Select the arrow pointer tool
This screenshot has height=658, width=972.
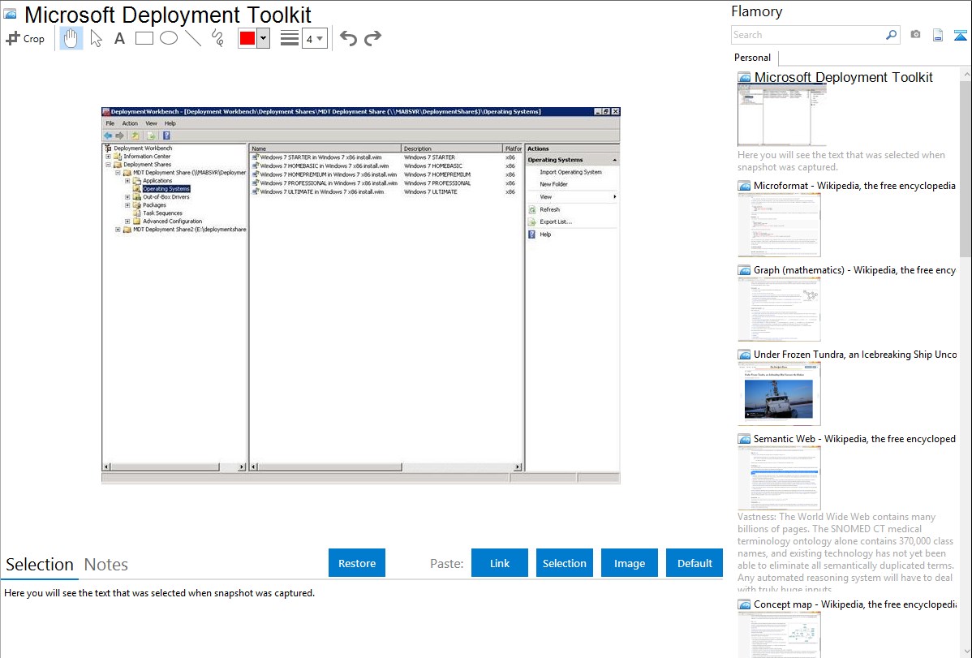pyautogui.click(x=96, y=38)
